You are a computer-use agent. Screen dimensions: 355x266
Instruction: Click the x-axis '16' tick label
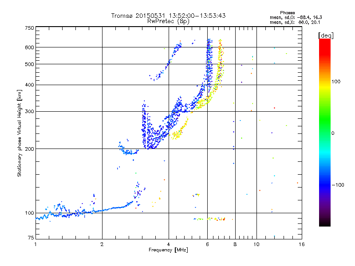[x=302, y=244]
